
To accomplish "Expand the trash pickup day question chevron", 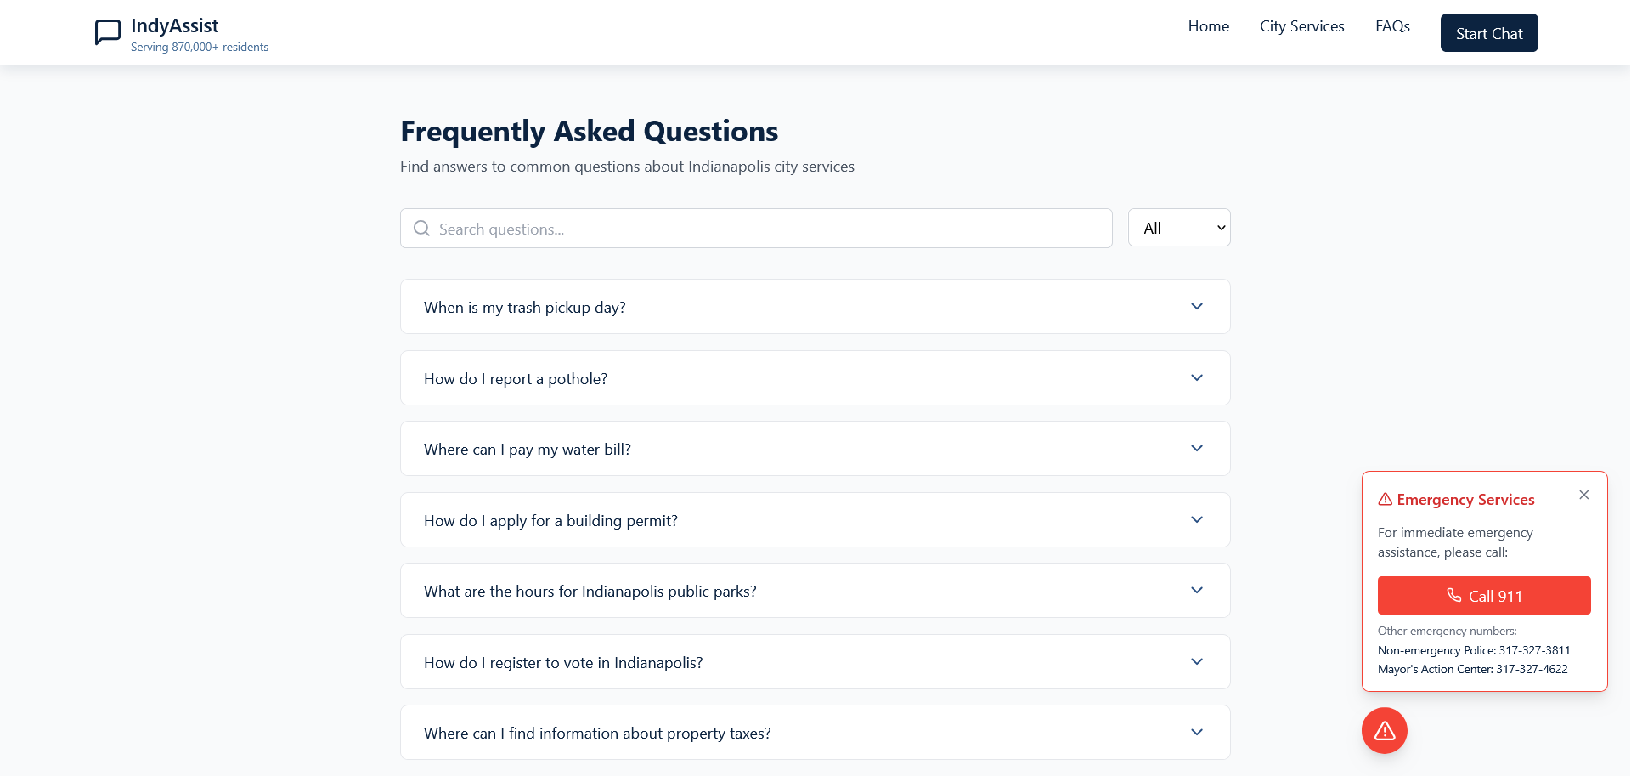I will pyautogui.click(x=1196, y=307).
